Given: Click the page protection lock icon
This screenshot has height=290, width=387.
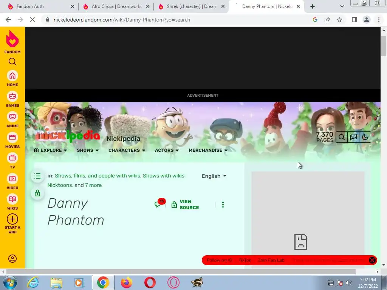Looking at the screenshot, I should (x=37, y=193).
